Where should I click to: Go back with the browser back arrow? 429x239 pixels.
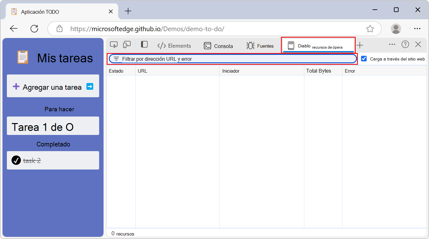13,28
